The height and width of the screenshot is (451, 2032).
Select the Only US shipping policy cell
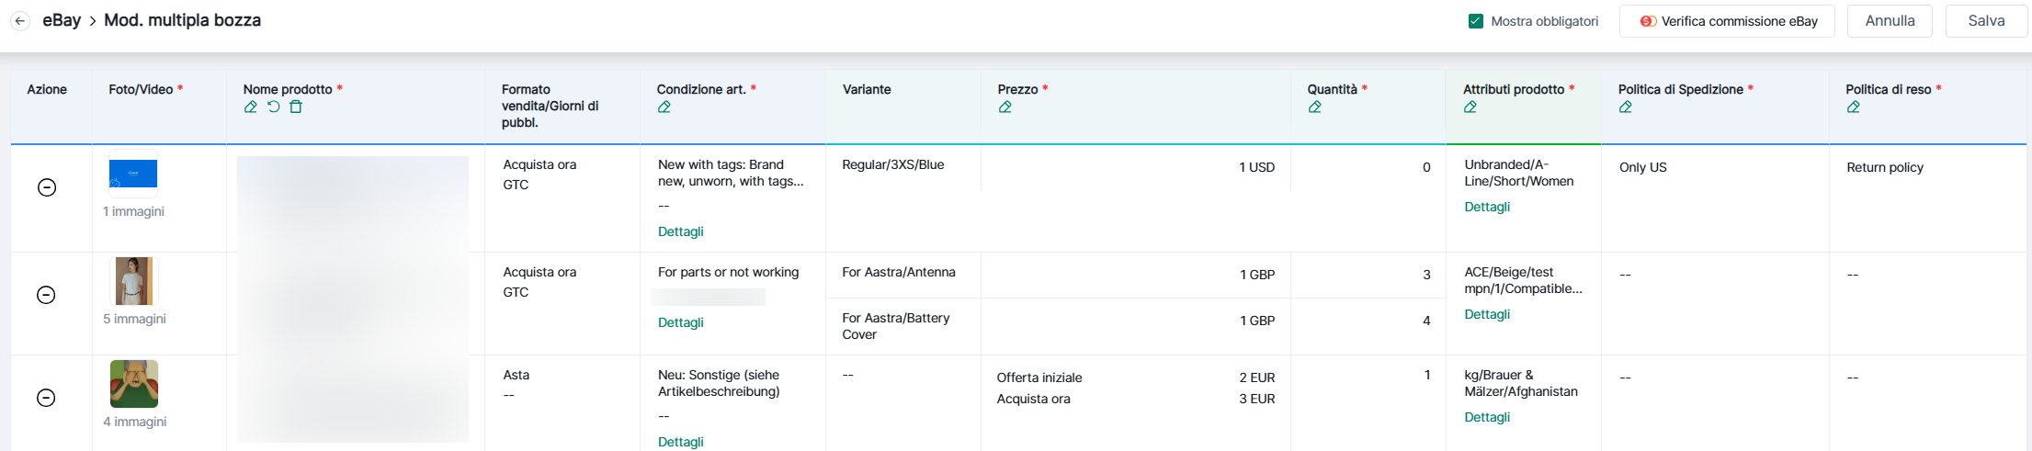1643,167
